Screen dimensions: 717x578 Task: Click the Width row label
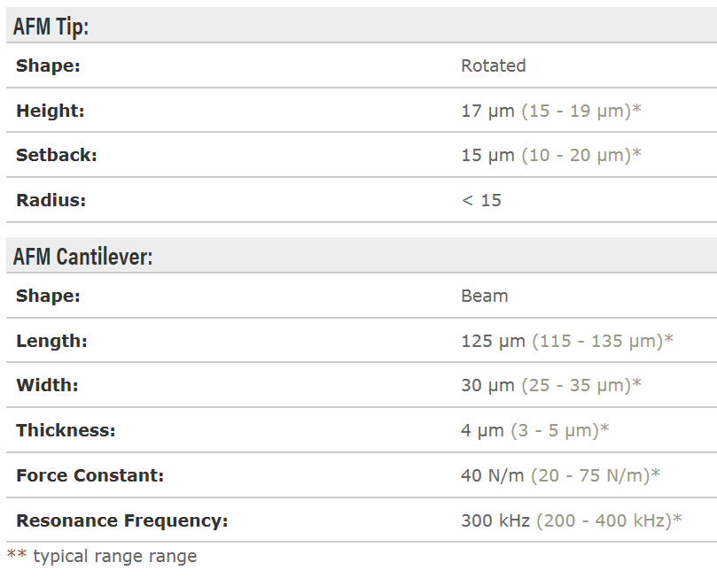[47, 385]
